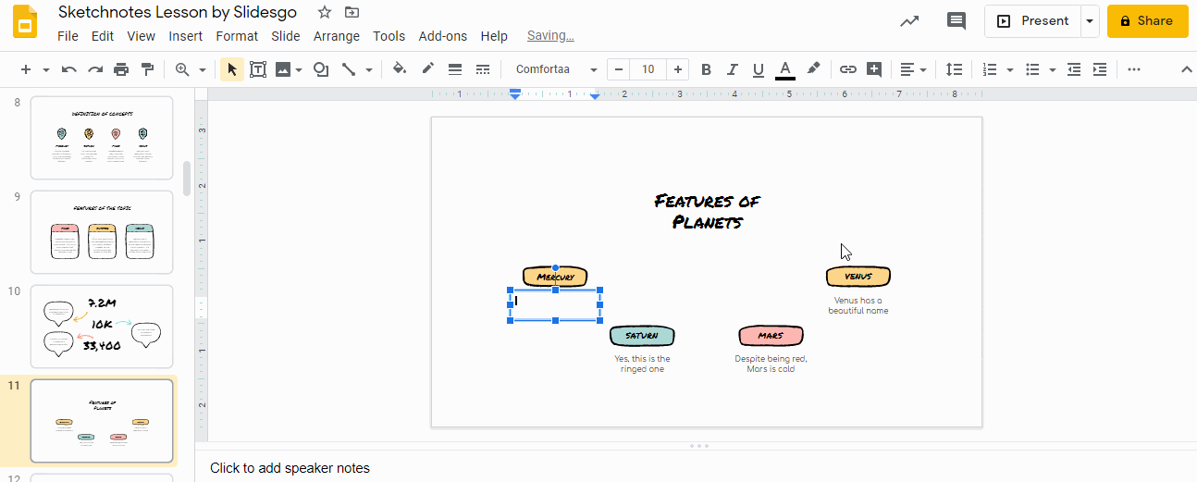Click the font size field showing 10
The height and width of the screenshot is (482, 1197).
tap(648, 69)
